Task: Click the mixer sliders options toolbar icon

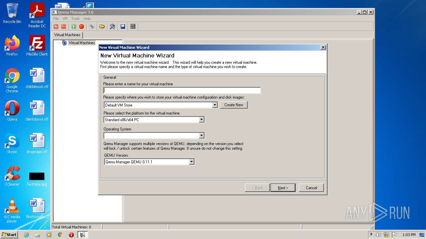Action: click(133, 27)
